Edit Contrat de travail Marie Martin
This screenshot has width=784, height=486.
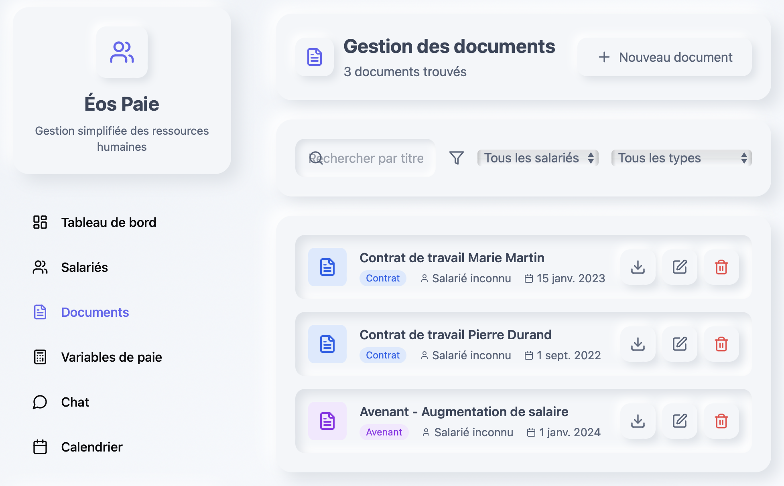(x=680, y=267)
